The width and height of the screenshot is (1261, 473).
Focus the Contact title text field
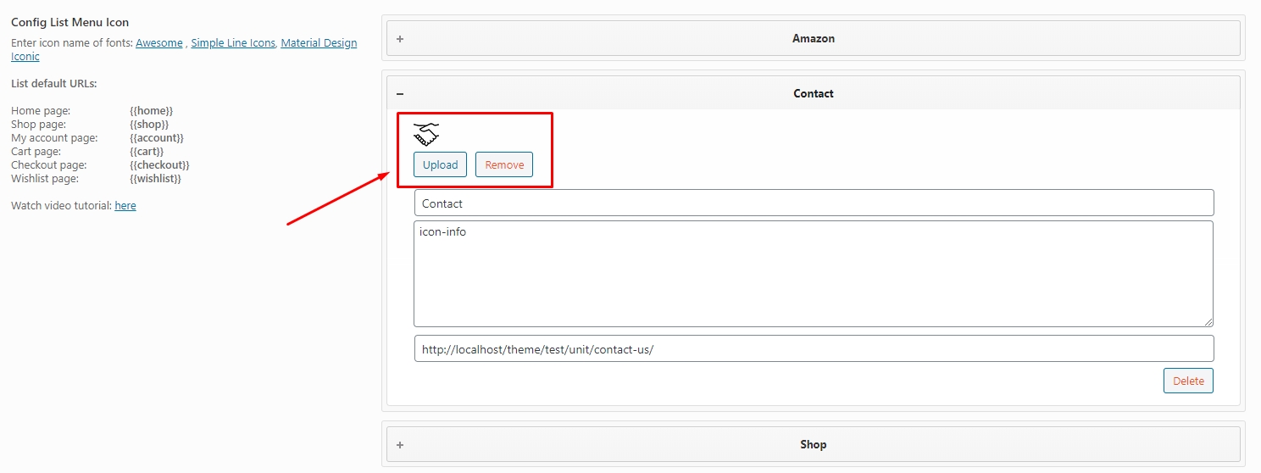813,203
